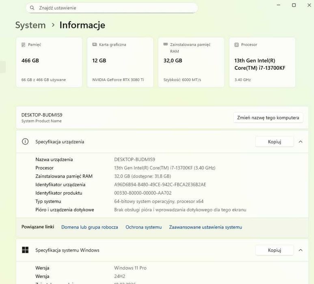Screen dimensions: 314x284
Task: Click '32.0 GB (dostępne: 31,8 GB)' value
Action: coord(143,176)
